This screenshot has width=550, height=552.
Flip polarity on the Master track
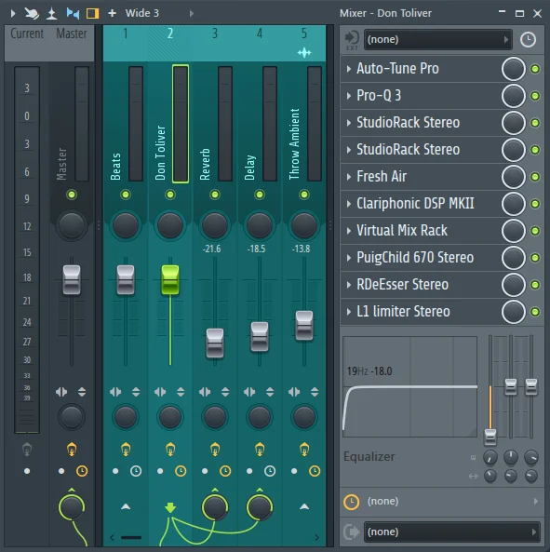pos(82,392)
